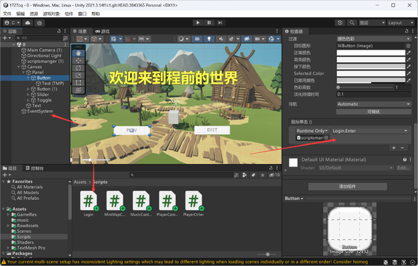Screen dimensions: 418x266
Task: Switch to the Console tab
Action: (35, 169)
